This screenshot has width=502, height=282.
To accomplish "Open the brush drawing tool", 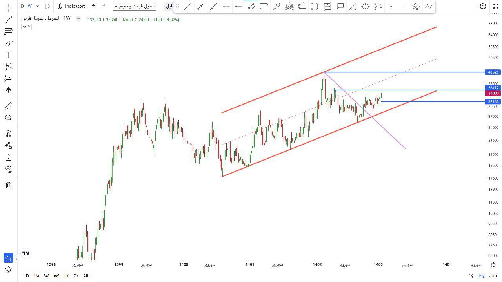I will 8,43.
